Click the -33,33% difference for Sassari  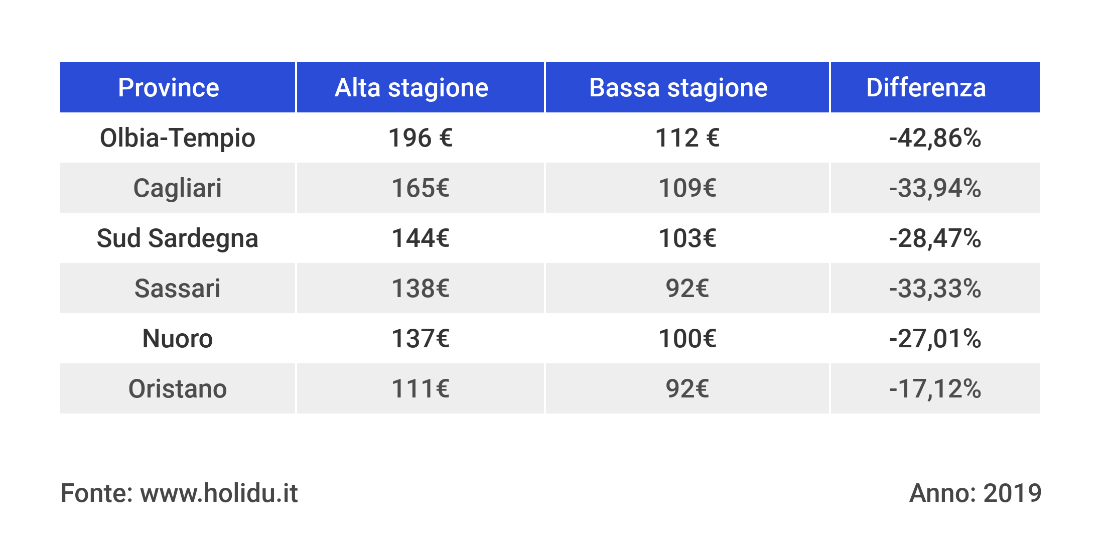935,289
